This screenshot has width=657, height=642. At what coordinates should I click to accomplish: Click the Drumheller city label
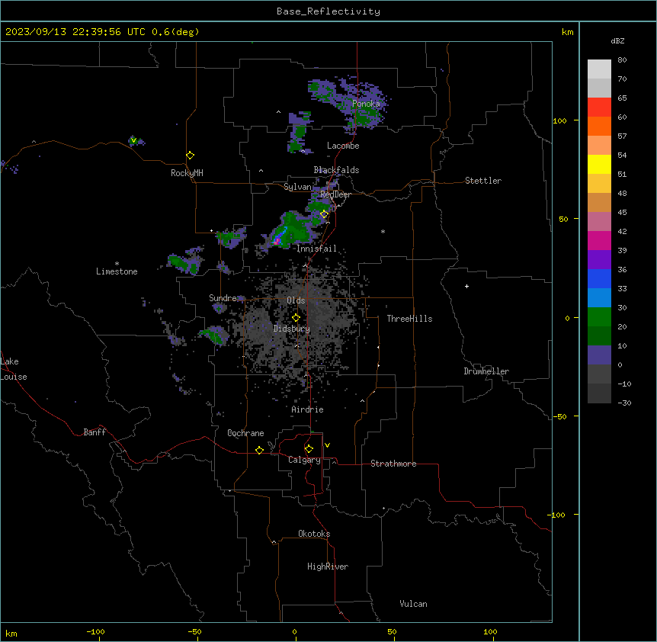(486, 371)
